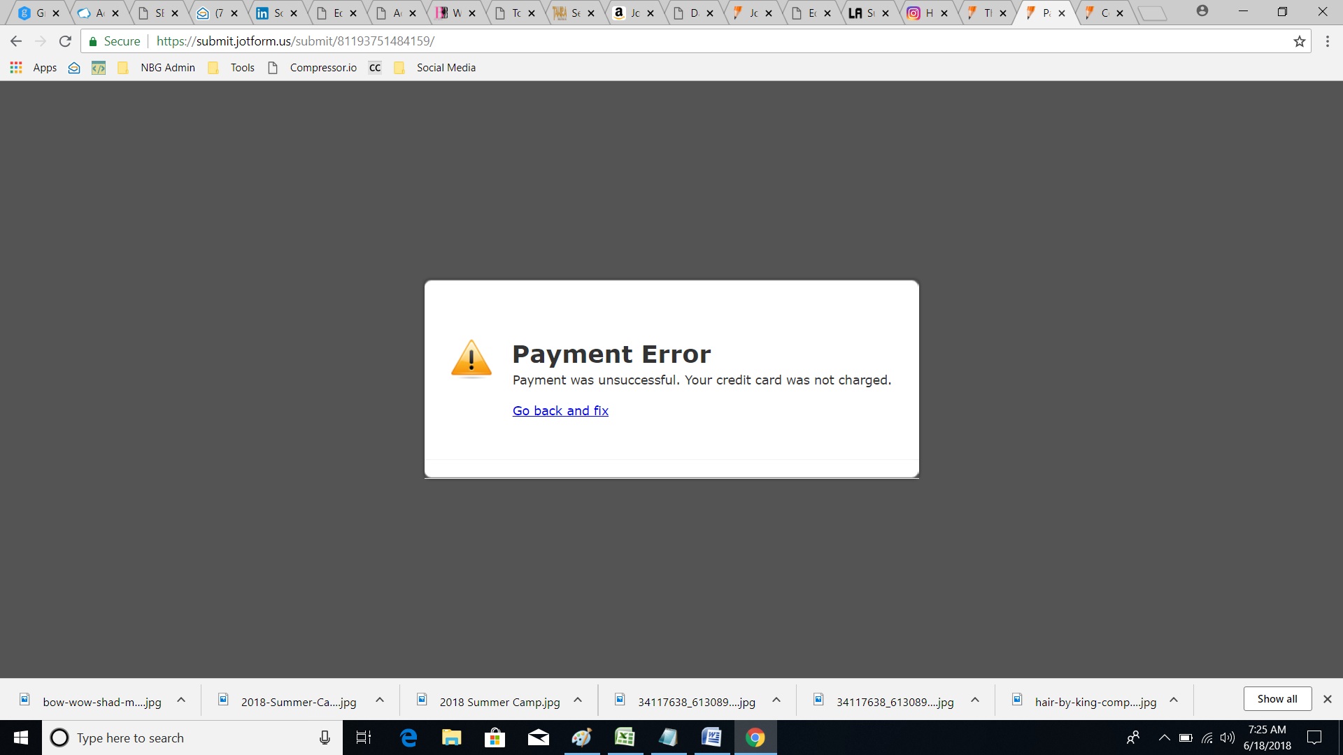This screenshot has height=755, width=1343.
Task: Dismiss the downloads bar close button
Action: 1328,699
